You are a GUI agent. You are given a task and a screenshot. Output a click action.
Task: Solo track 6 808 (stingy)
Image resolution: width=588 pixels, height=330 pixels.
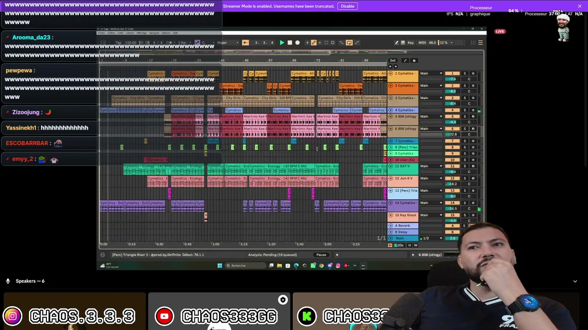pyautogui.click(x=464, y=129)
